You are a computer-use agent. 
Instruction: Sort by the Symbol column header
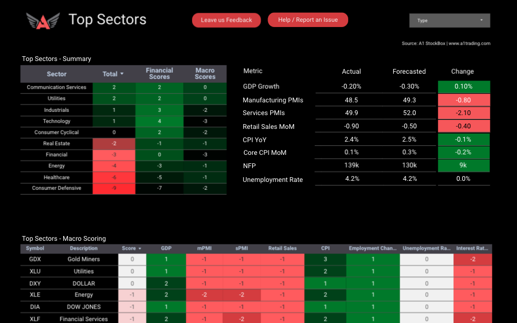pos(35,248)
